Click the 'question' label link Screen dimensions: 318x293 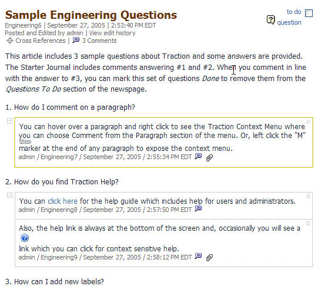[x=289, y=22]
